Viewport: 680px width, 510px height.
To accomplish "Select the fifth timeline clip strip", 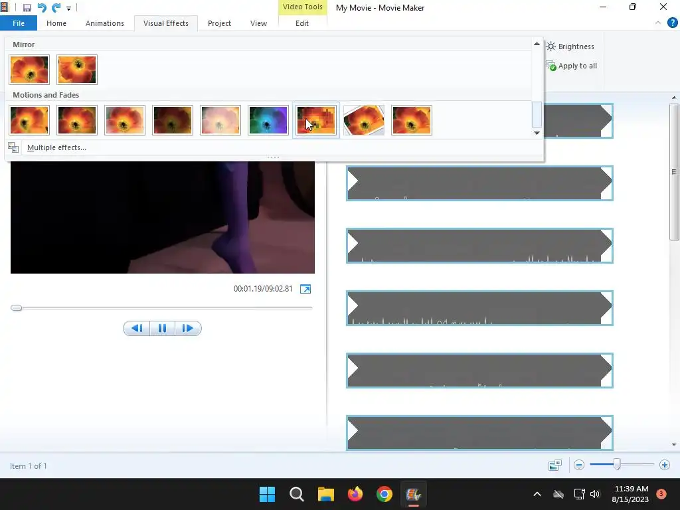I will pyautogui.click(x=479, y=371).
